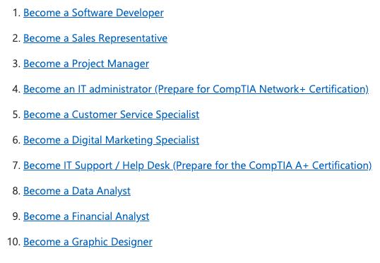Open the Become a Software Developer link
The height and width of the screenshot is (263, 380).
[93, 13]
